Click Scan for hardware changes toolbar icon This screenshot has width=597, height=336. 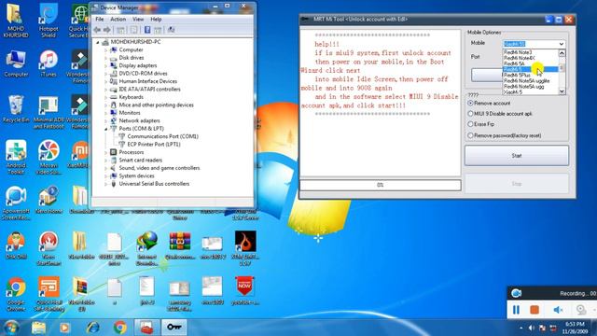[171, 30]
